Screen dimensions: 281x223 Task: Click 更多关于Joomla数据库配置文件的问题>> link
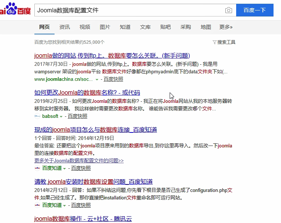point(79,161)
